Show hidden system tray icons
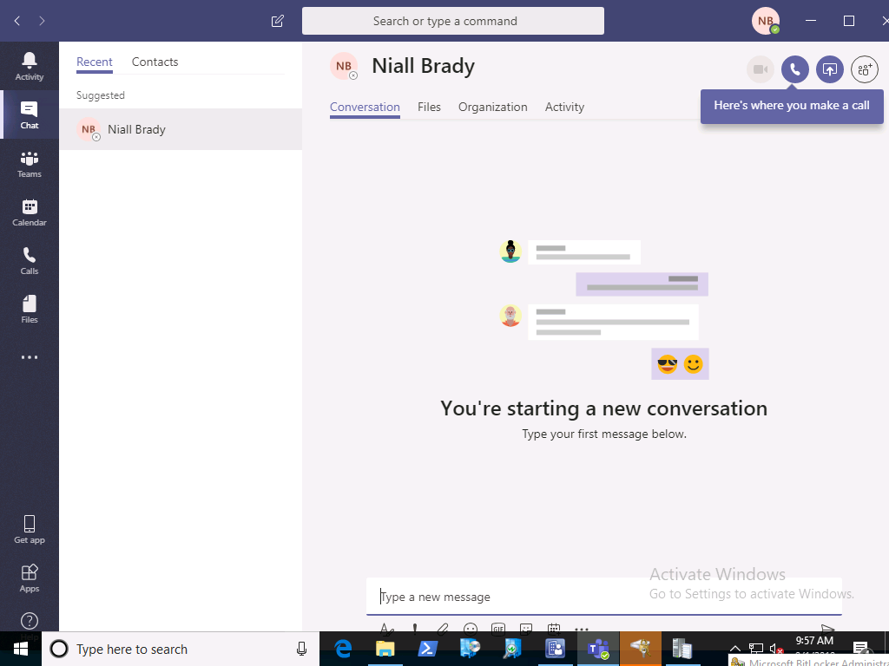The image size is (889, 666). pos(734,649)
